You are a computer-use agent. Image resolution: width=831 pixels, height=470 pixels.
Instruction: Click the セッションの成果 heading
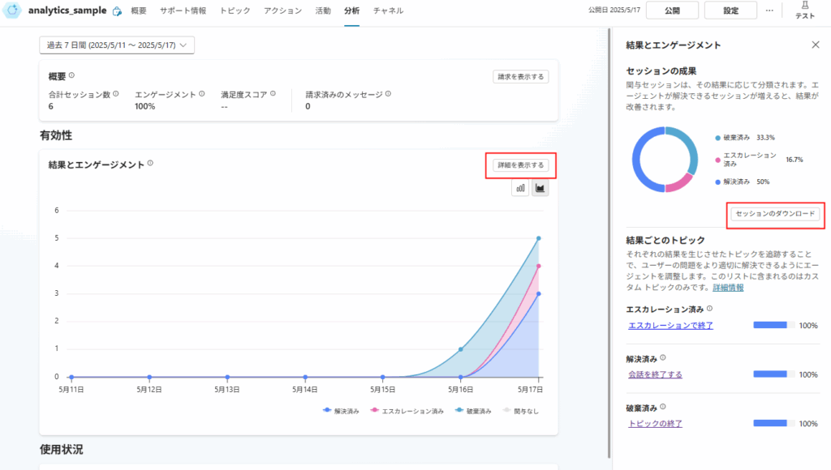point(661,71)
